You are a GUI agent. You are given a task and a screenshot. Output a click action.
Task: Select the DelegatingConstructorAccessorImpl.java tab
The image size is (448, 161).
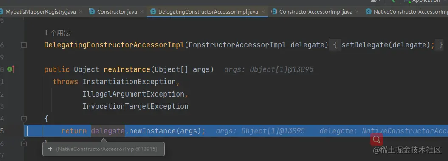[208, 12]
